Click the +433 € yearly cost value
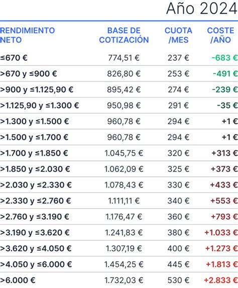The width and height of the screenshot is (238, 288). (224, 185)
